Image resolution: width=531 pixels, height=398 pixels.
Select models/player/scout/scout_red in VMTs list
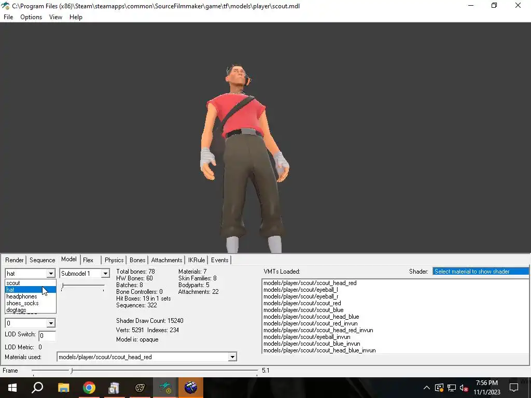pyautogui.click(x=302, y=303)
